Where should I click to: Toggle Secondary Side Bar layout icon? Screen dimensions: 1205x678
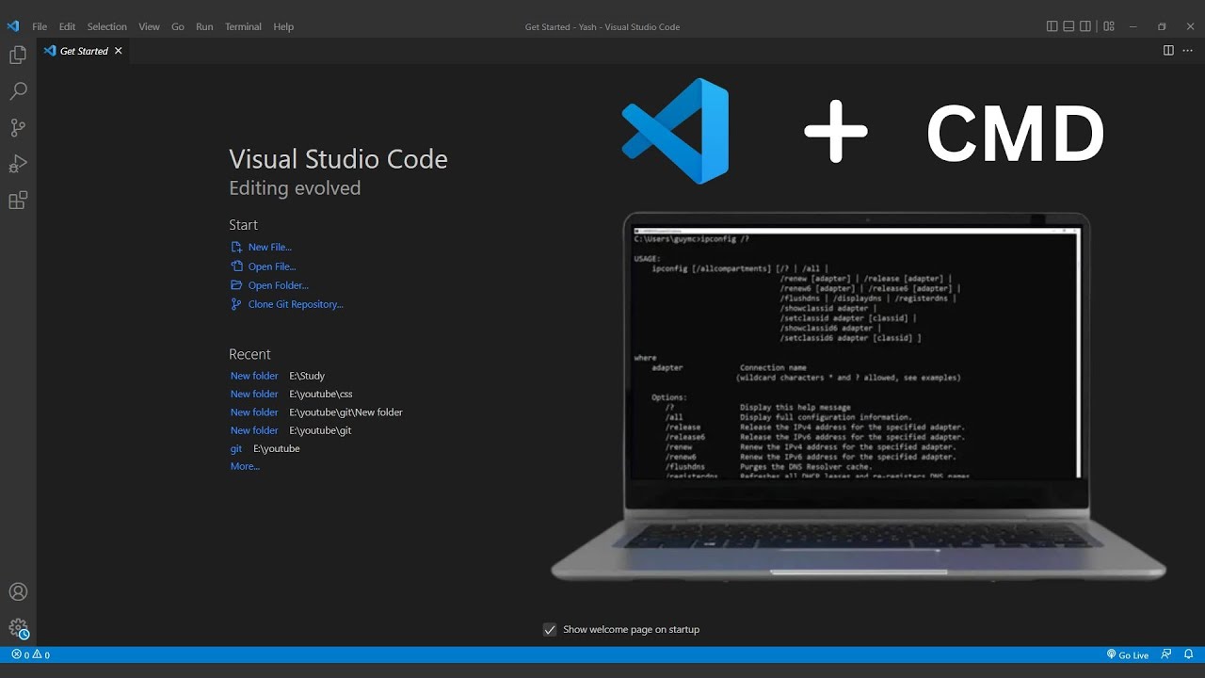pyautogui.click(x=1085, y=26)
